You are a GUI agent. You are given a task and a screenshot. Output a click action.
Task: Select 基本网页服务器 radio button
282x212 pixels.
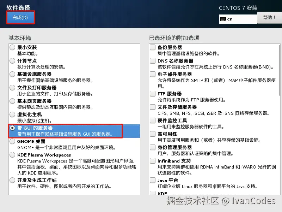coord(12,101)
